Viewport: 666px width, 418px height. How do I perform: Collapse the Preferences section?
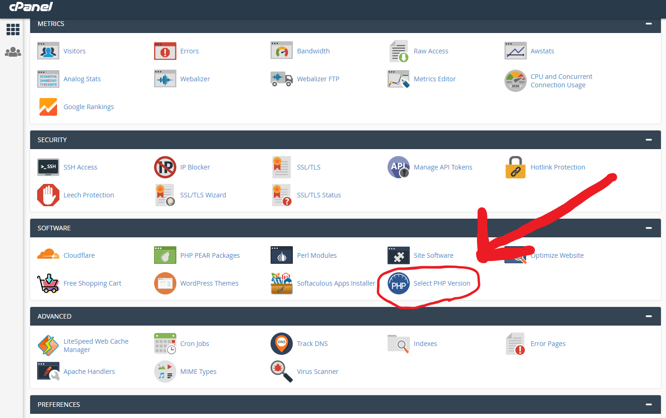click(x=649, y=405)
